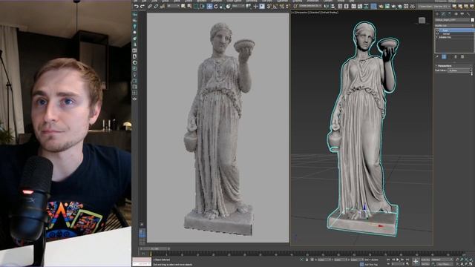Click Zoom Extents Selected navigation icon
The width and height of the screenshot is (475, 267).
click(x=466, y=260)
